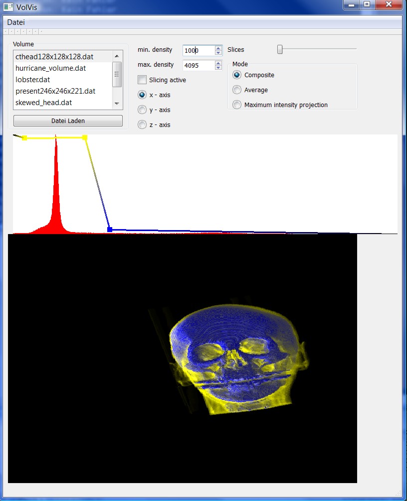This screenshot has height=501, width=407.
Task: Minimize the VolVis window
Action: point(351,5)
